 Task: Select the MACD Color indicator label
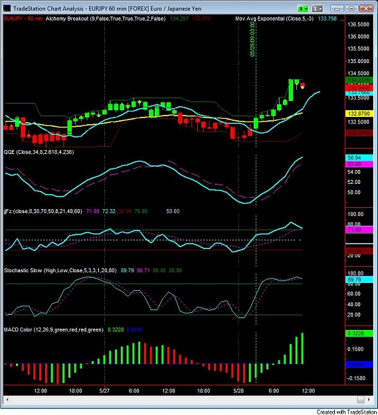pyautogui.click(x=53, y=330)
